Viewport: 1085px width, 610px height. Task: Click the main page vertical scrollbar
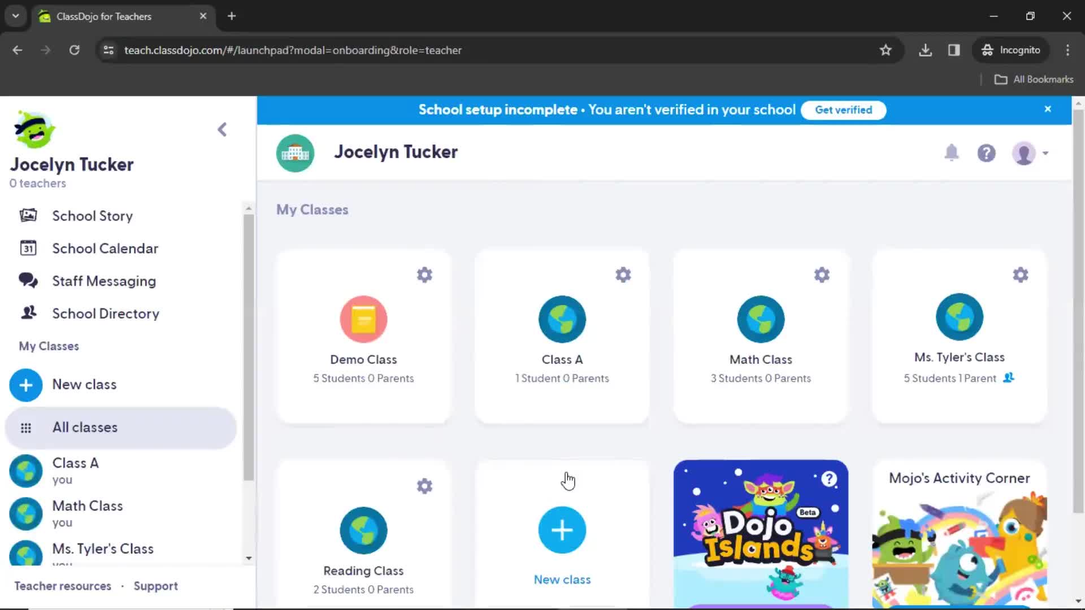(x=1078, y=311)
